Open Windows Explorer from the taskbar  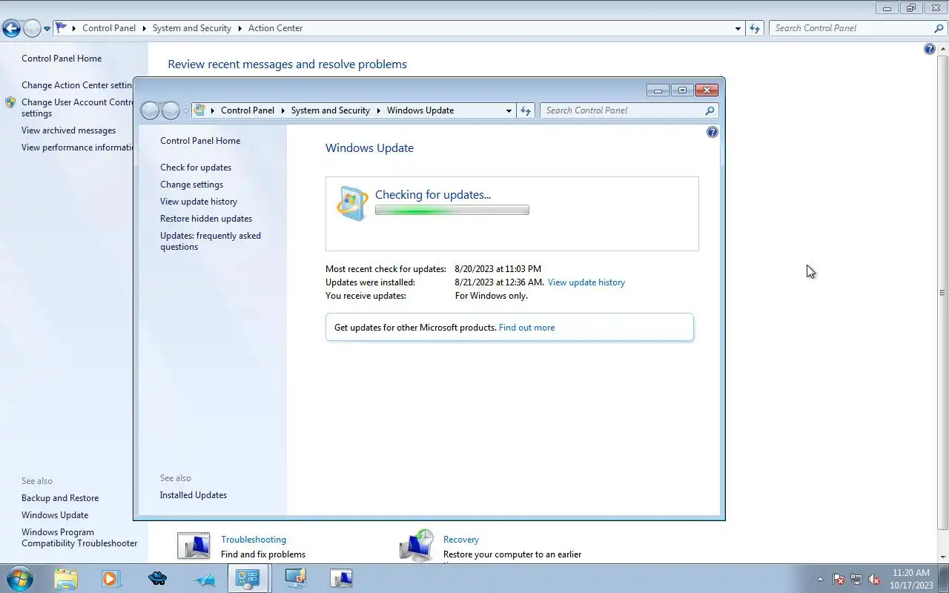(65, 578)
